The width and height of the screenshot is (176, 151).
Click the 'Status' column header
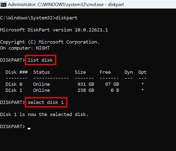(41, 72)
